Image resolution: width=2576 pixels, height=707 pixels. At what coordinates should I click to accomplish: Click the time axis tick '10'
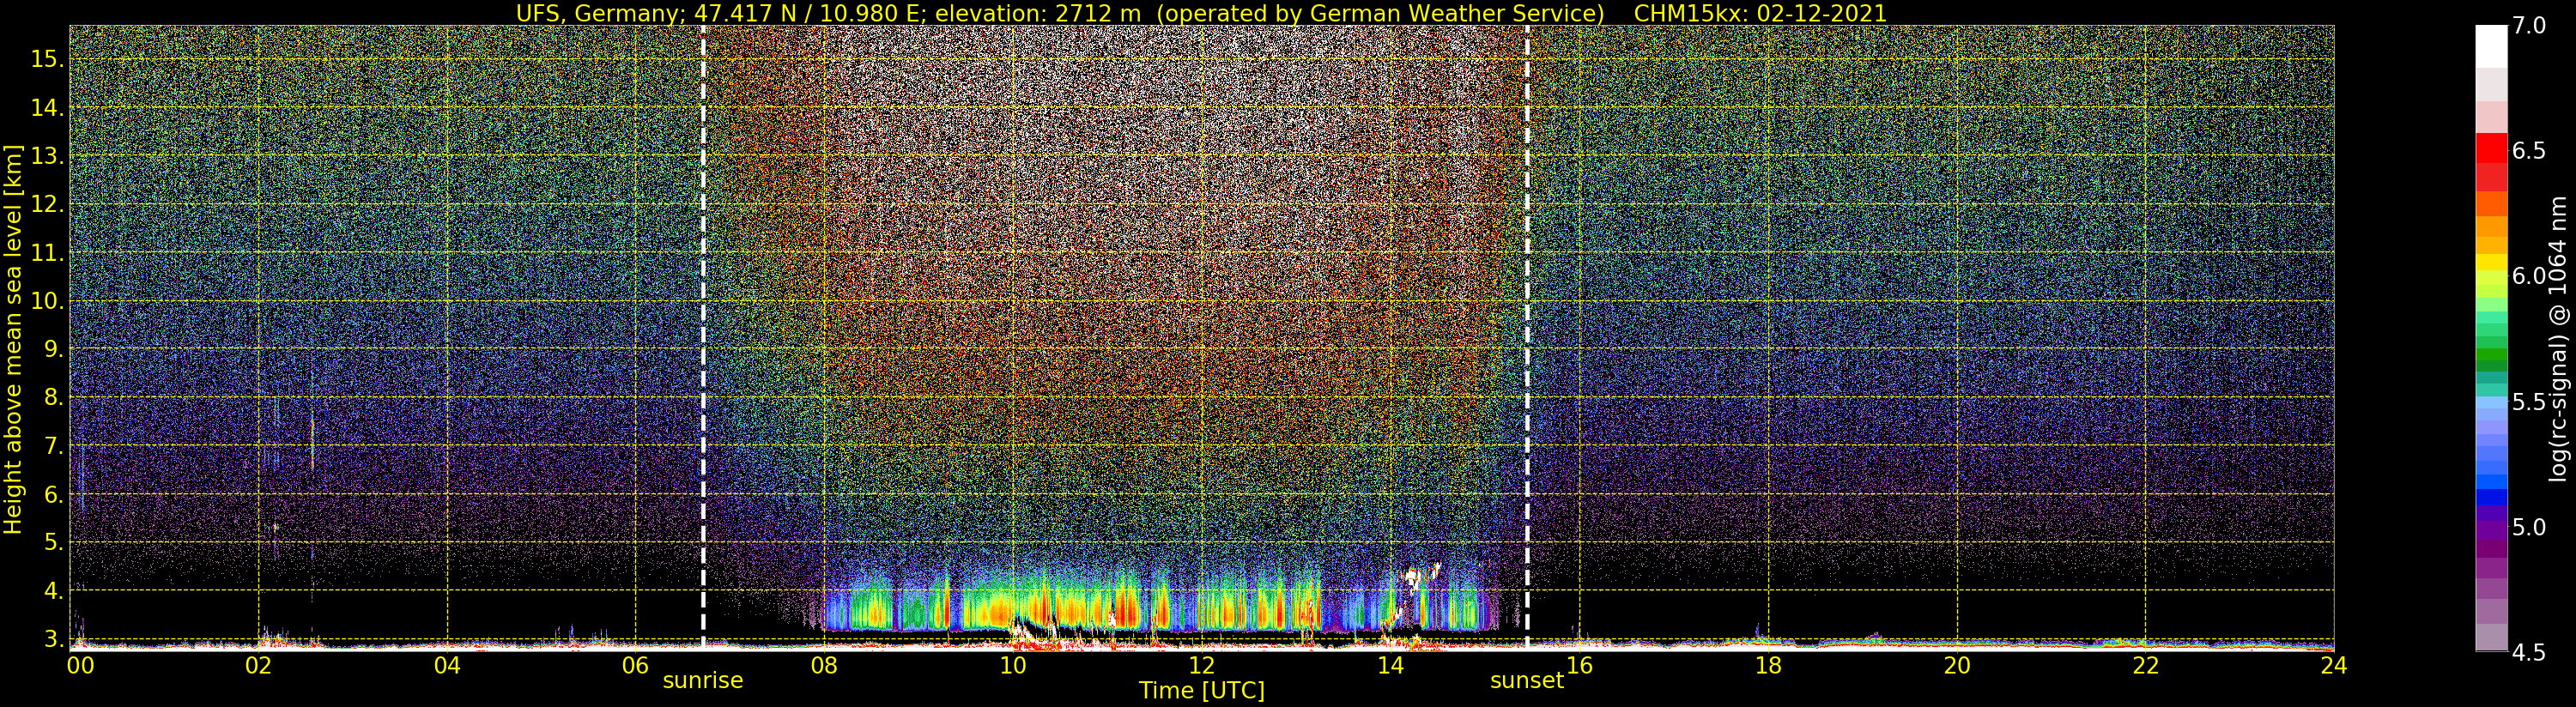(x=1013, y=665)
